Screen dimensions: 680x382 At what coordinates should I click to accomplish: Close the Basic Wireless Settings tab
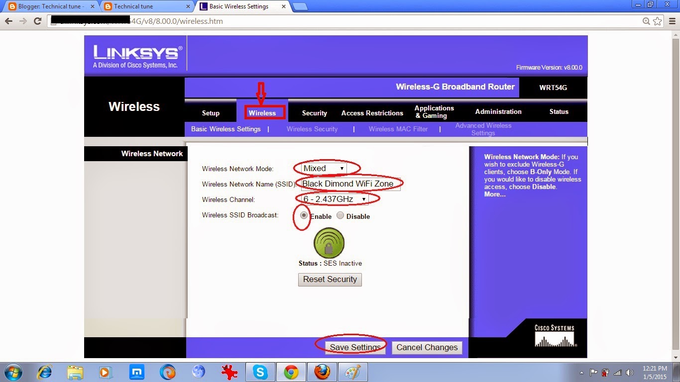(x=284, y=6)
